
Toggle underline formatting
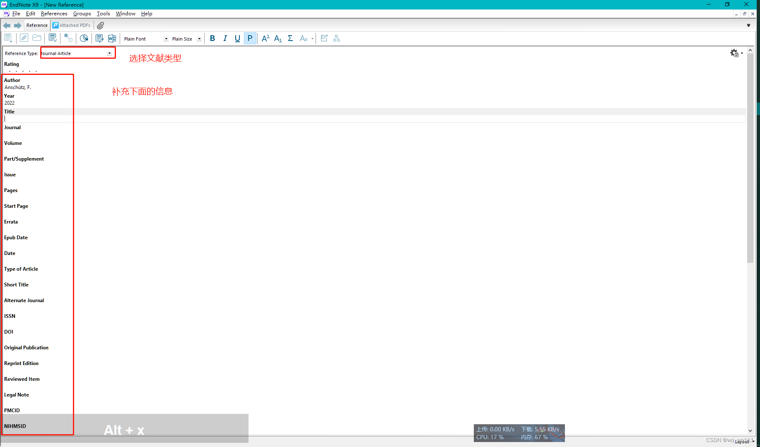pyautogui.click(x=237, y=38)
